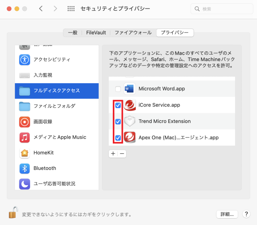Click the iCore Service app icon
The width and height of the screenshot is (257, 225).
(129, 105)
